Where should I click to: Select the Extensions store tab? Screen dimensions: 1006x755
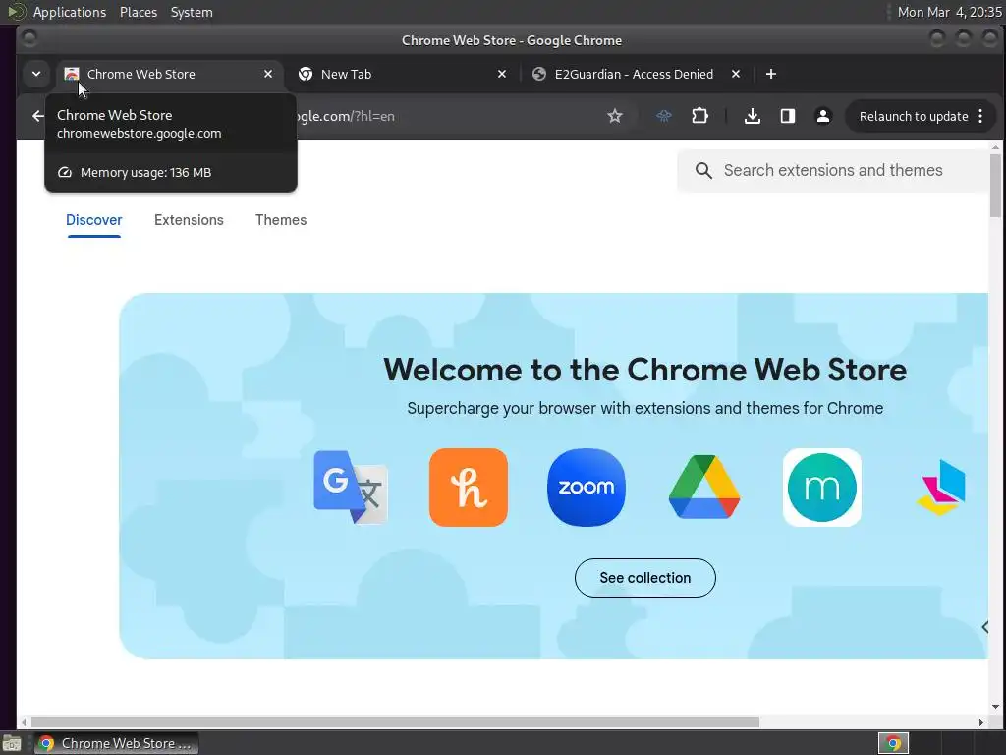[189, 220]
